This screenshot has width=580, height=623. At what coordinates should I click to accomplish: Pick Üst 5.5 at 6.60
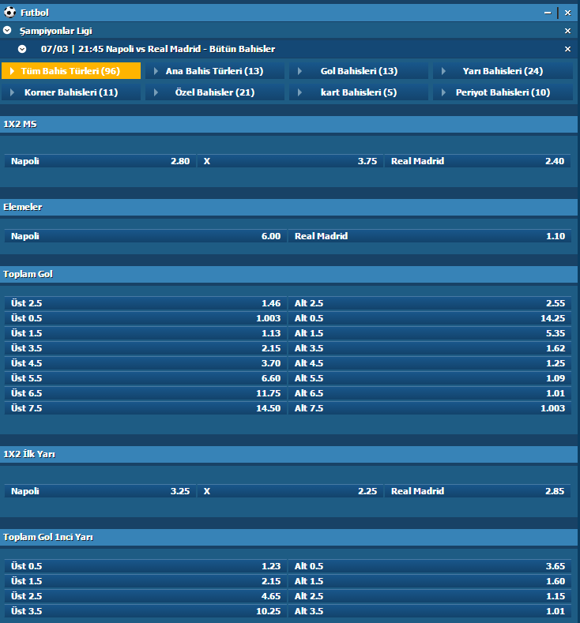click(x=145, y=378)
